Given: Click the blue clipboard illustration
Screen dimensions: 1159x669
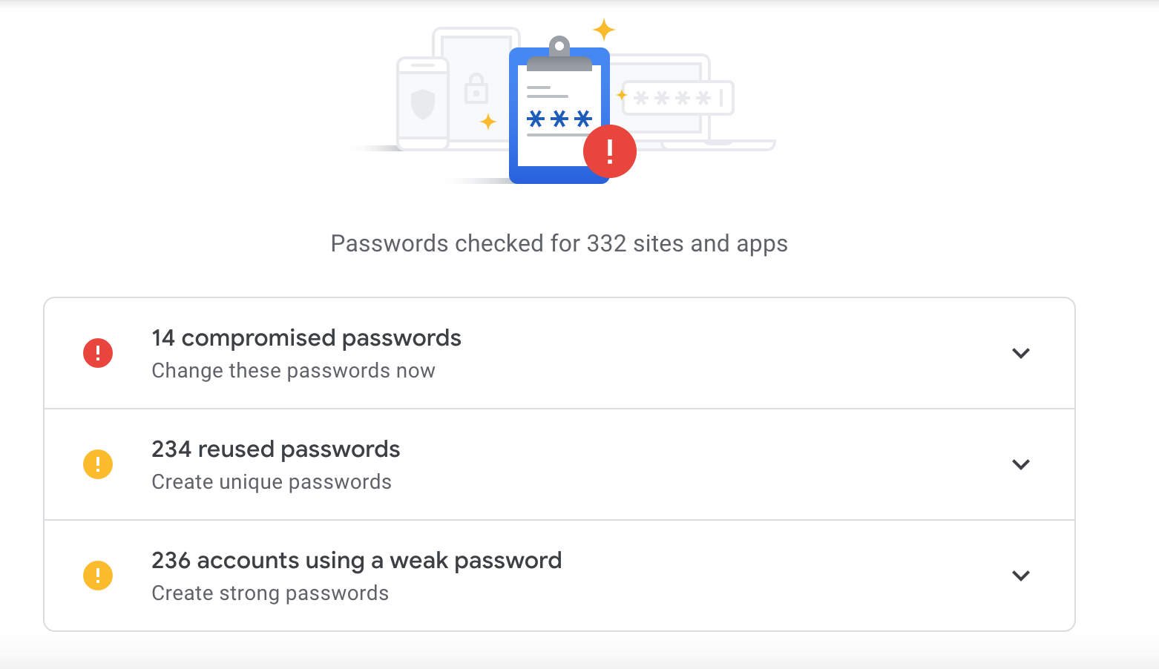Looking at the screenshot, I should pyautogui.click(x=559, y=110).
